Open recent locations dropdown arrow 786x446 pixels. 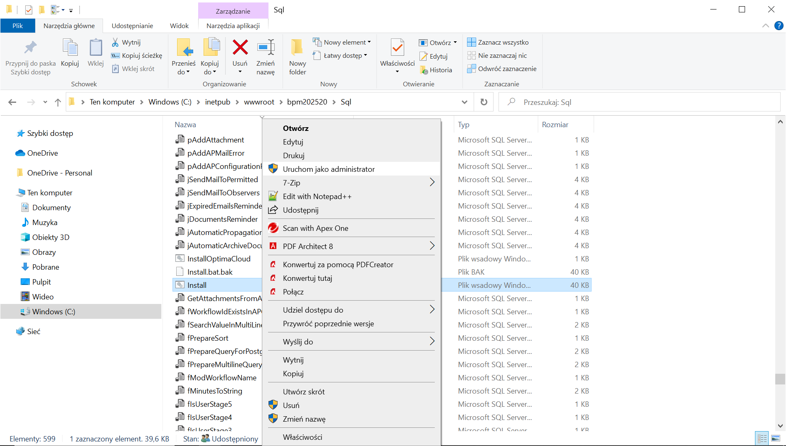coord(45,102)
